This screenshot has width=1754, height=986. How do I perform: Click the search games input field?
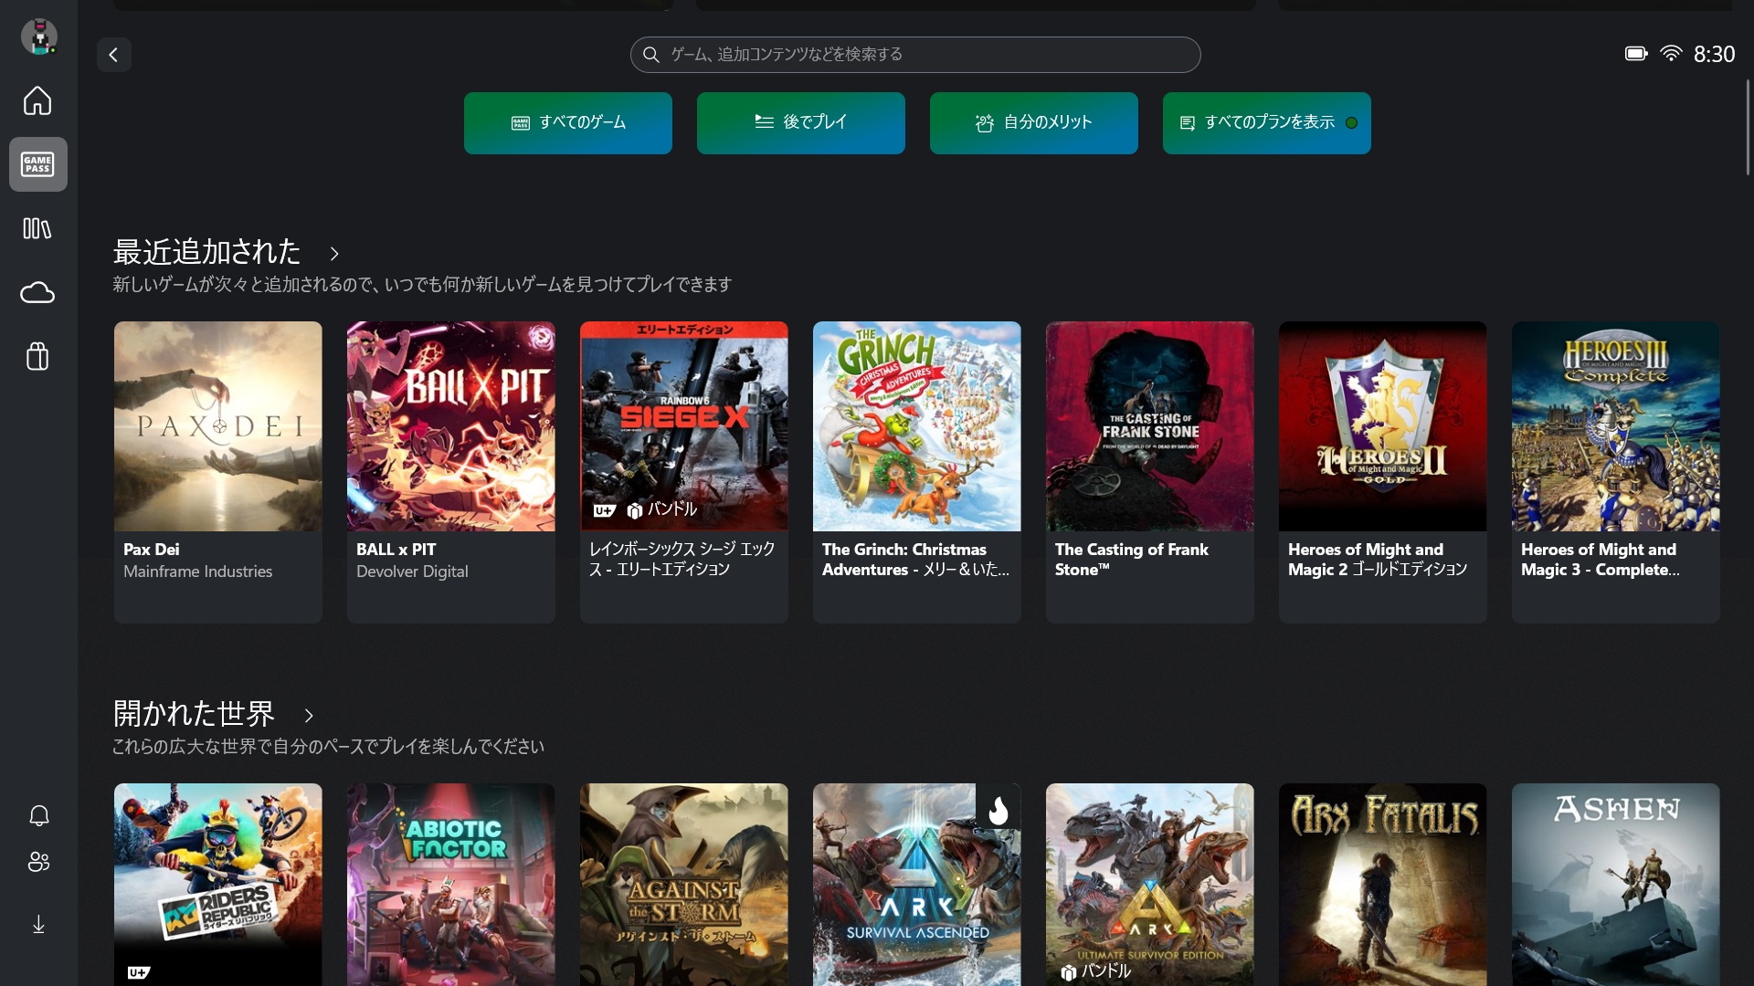914,55
